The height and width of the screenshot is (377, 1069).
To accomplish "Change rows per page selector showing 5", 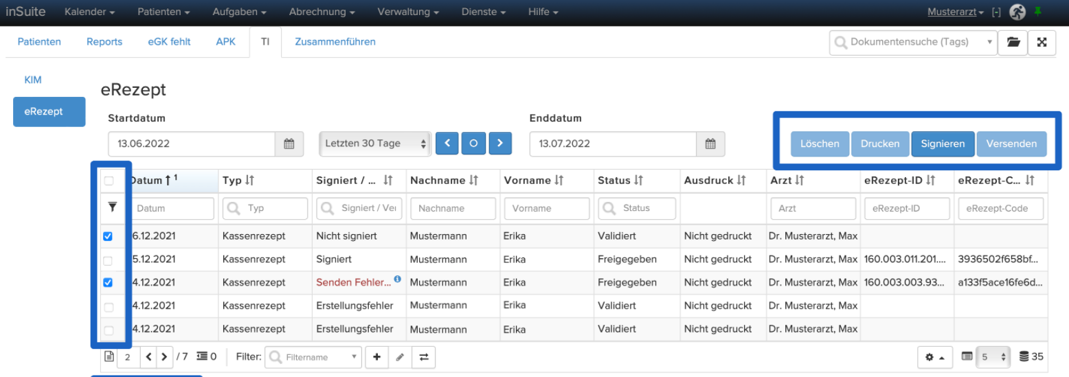I will [x=994, y=356].
